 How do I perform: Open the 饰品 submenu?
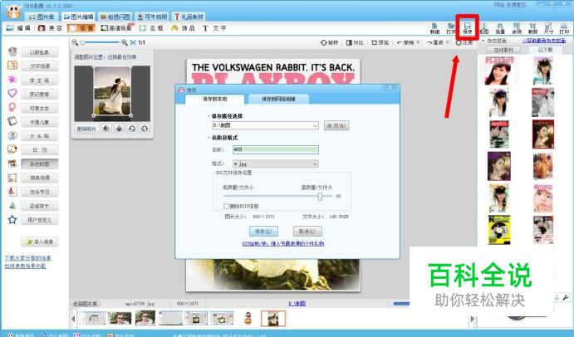pyautogui.click(x=183, y=28)
